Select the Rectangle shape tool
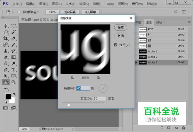 pos(14,76)
